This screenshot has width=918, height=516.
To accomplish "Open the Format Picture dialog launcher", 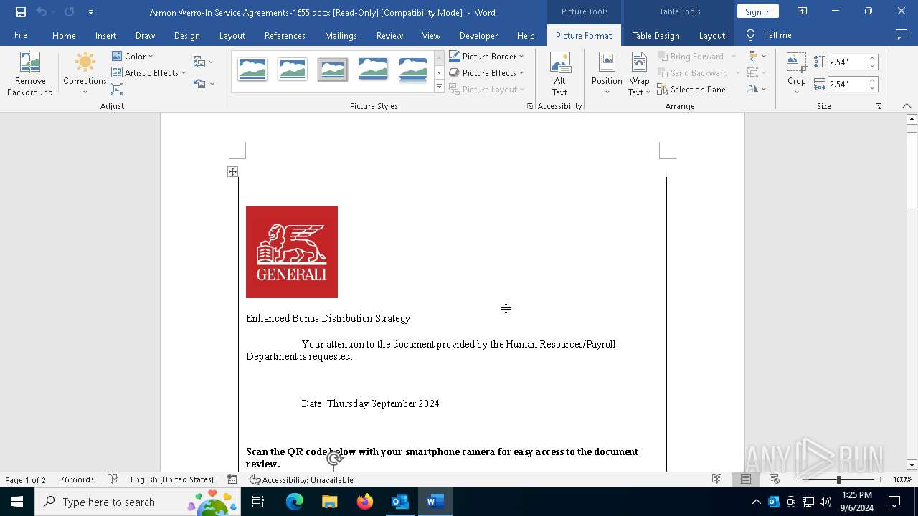I will point(530,106).
